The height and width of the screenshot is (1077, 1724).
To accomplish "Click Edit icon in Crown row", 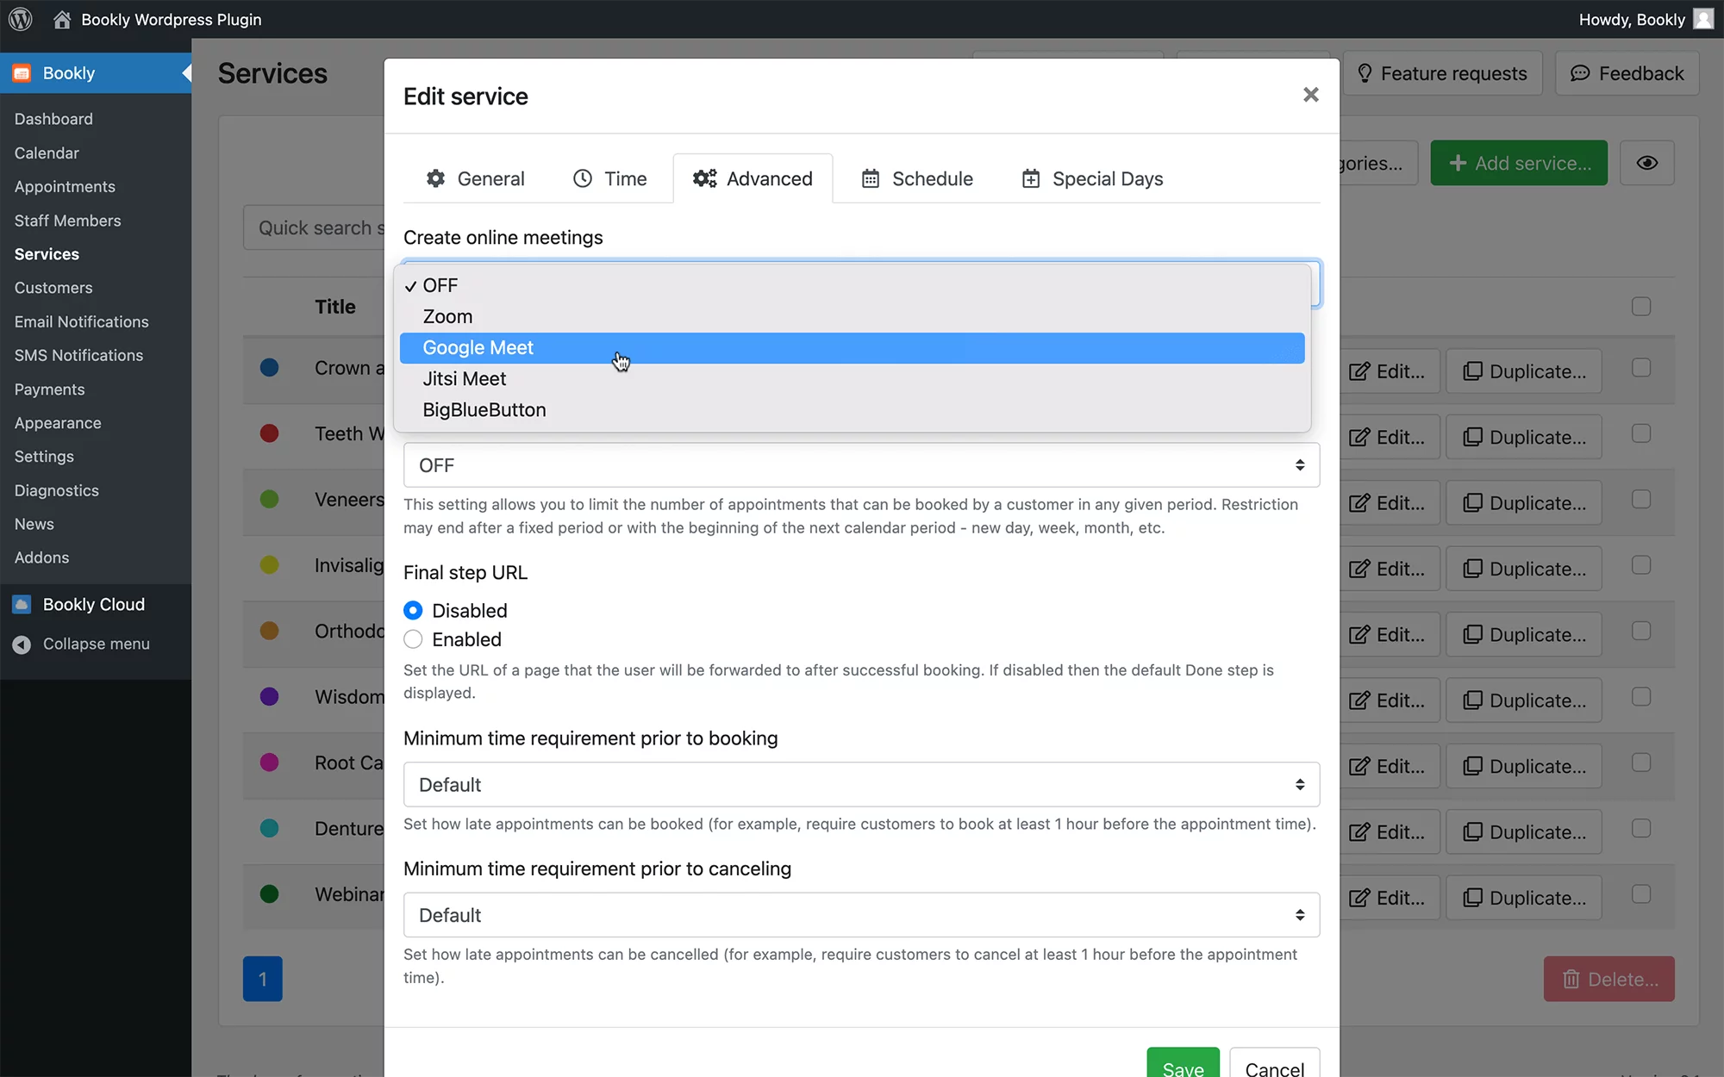I will [1359, 371].
